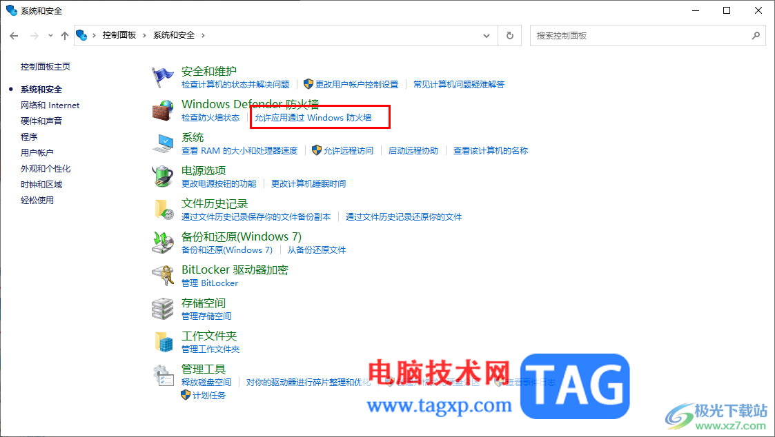Click 更改计算机睡眠时间 link

point(308,183)
